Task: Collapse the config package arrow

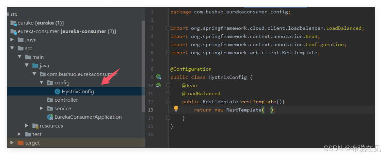Action: click(41, 82)
